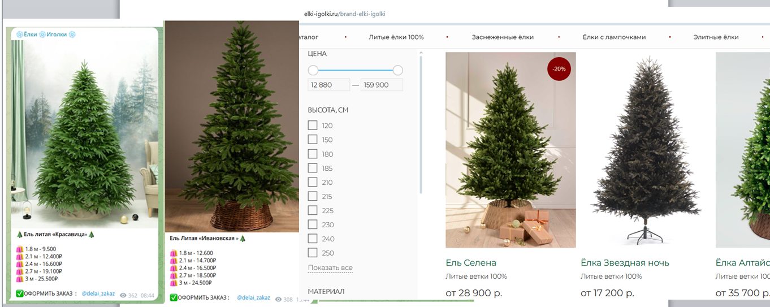Screen dimensions: 770x307
Task: Click the green checkmark before ОФОРМИТЬ ЗАКАЗ in Красавица post
Action: pyautogui.click(x=20, y=294)
